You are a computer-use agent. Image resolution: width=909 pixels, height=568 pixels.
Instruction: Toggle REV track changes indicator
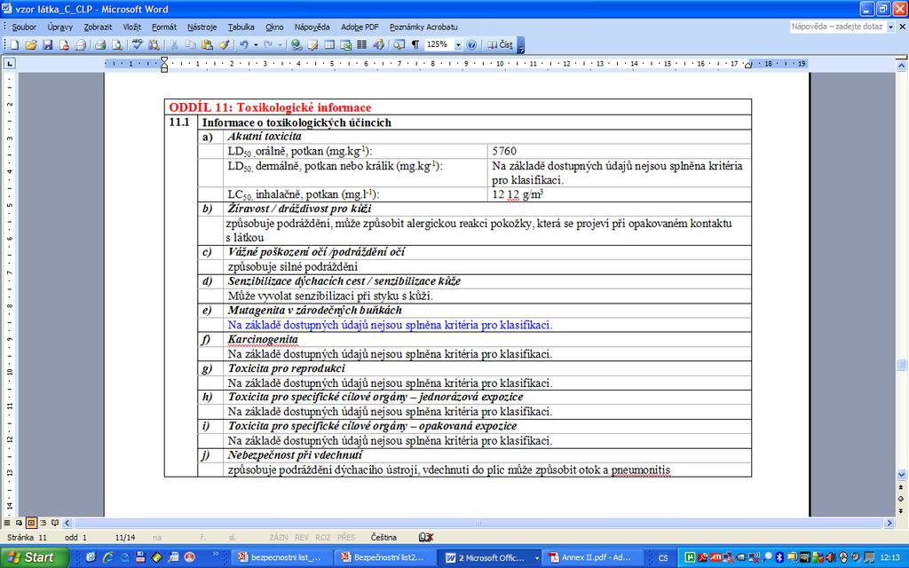[x=302, y=537]
